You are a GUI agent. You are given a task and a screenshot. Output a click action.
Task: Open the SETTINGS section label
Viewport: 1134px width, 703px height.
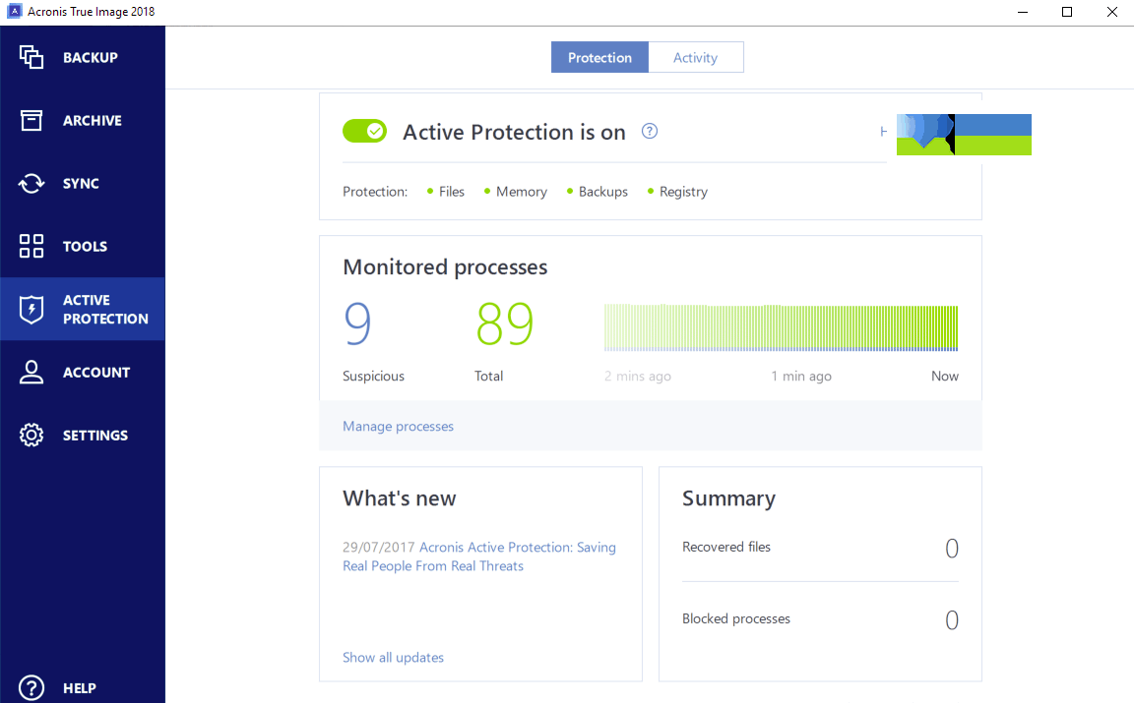95,436
